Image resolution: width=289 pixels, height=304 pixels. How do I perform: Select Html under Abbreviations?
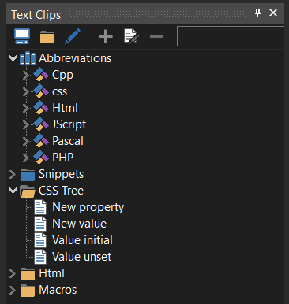pos(65,108)
